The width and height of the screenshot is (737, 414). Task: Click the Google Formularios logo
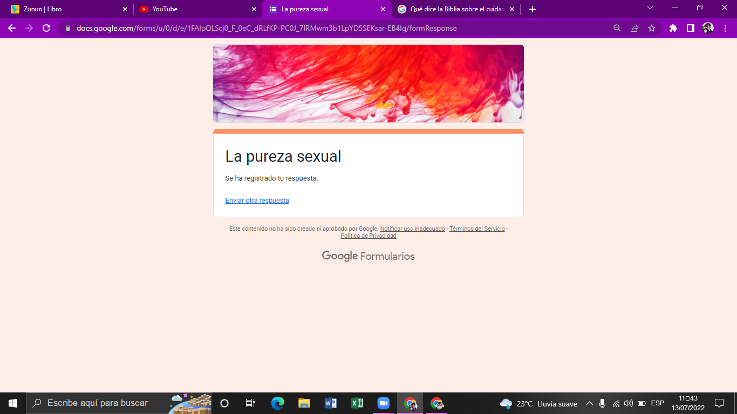click(x=368, y=256)
